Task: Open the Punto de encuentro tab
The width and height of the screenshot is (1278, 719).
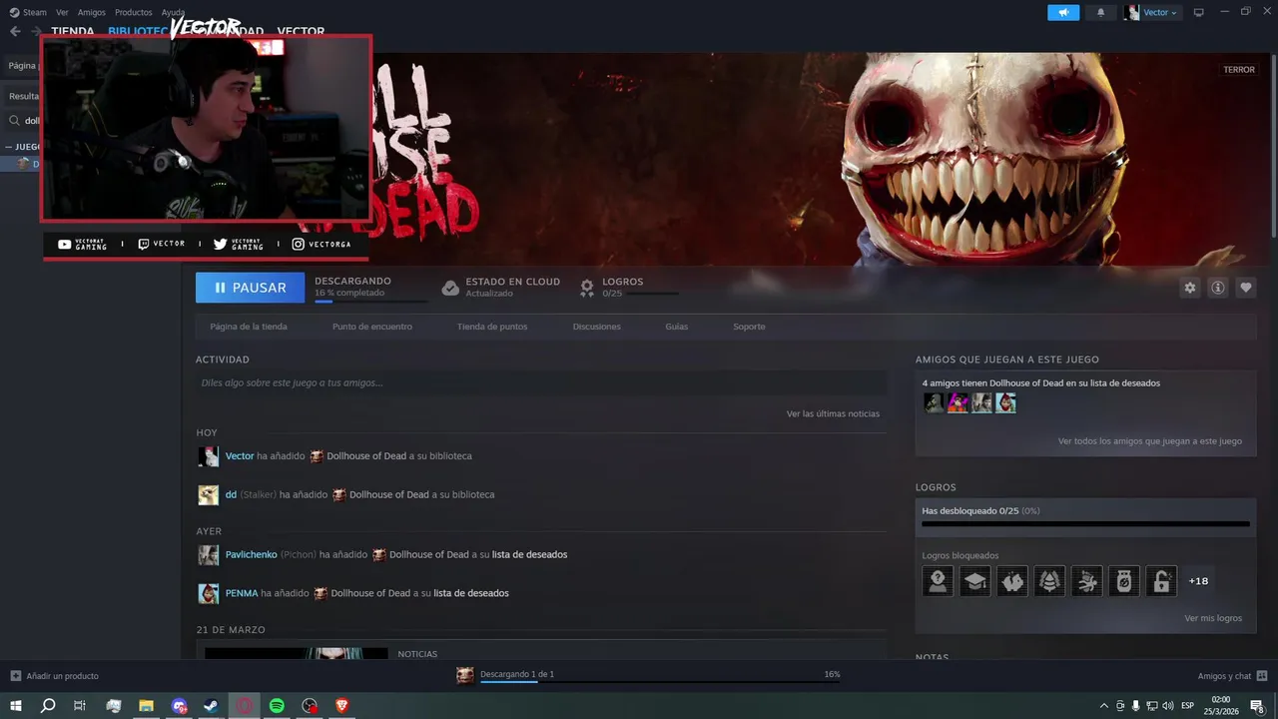Action: [371, 327]
